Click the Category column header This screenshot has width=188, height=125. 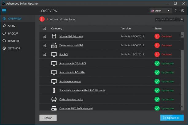(57, 28)
